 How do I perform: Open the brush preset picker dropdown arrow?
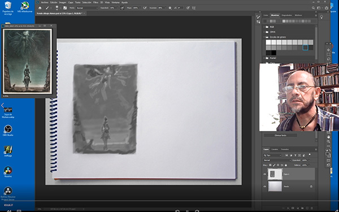(60, 8)
